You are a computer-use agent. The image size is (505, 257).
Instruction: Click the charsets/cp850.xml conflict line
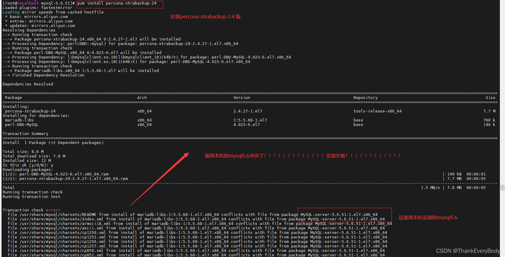tap(196, 251)
